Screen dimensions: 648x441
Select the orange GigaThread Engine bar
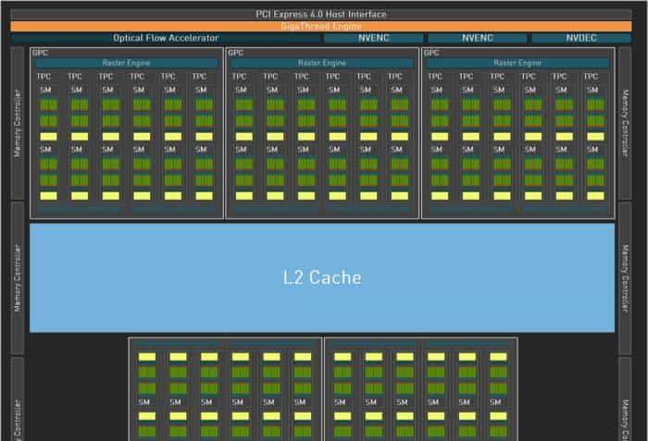point(322,26)
